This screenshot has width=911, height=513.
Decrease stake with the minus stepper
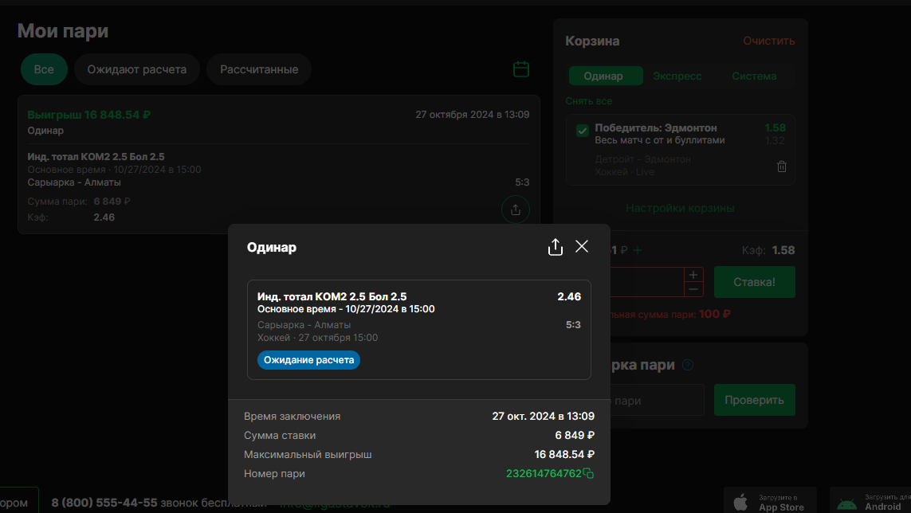[693, 289]
